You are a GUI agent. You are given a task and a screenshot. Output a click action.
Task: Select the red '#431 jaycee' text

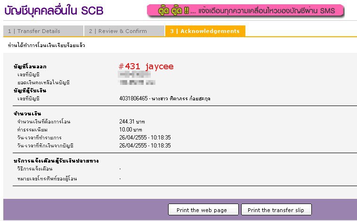click(x=146, y=66)
